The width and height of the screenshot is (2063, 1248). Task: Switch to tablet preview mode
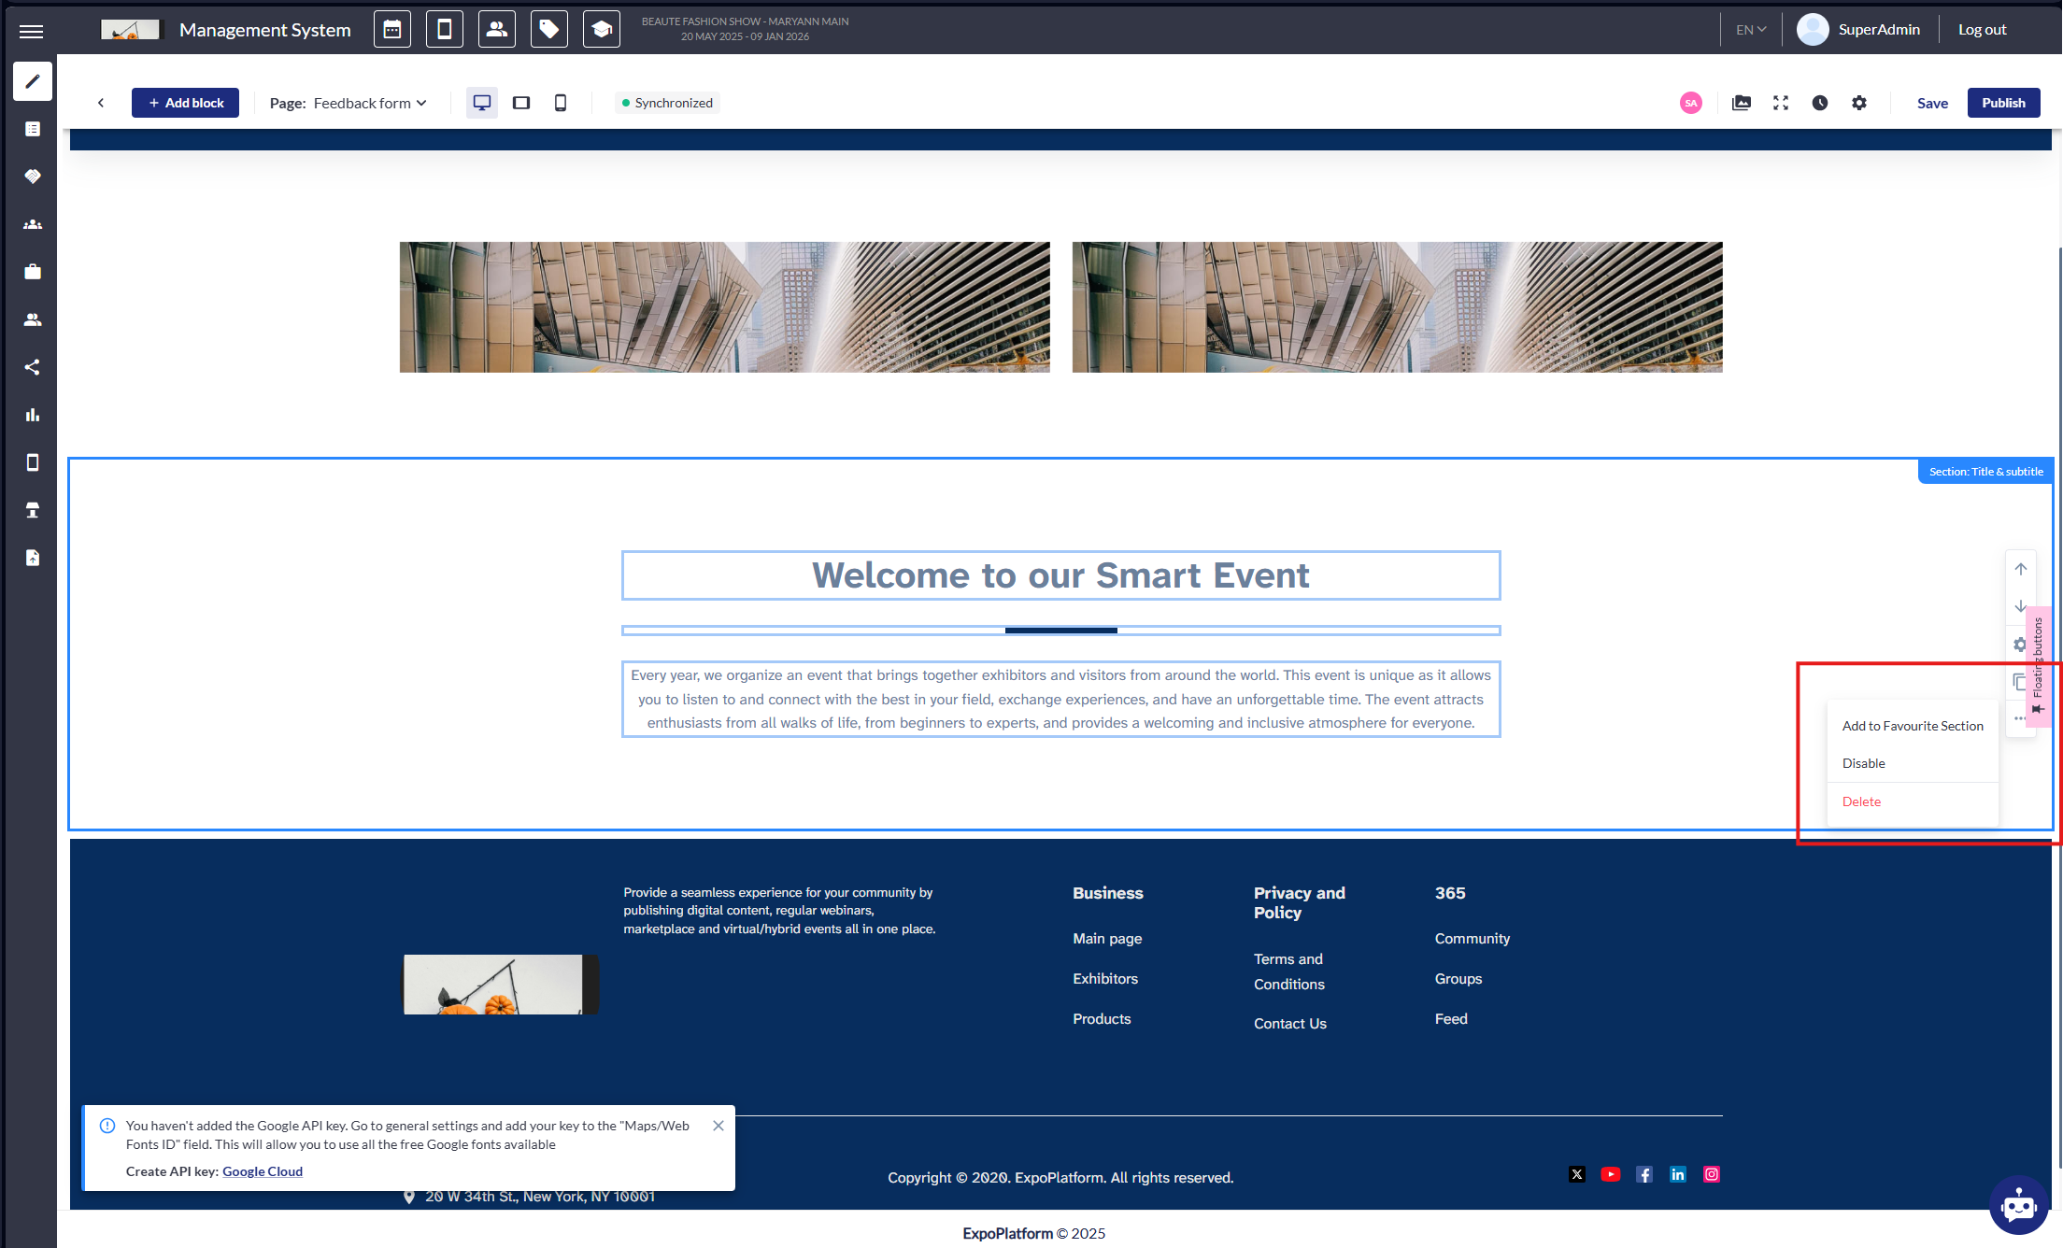point(521,103)
